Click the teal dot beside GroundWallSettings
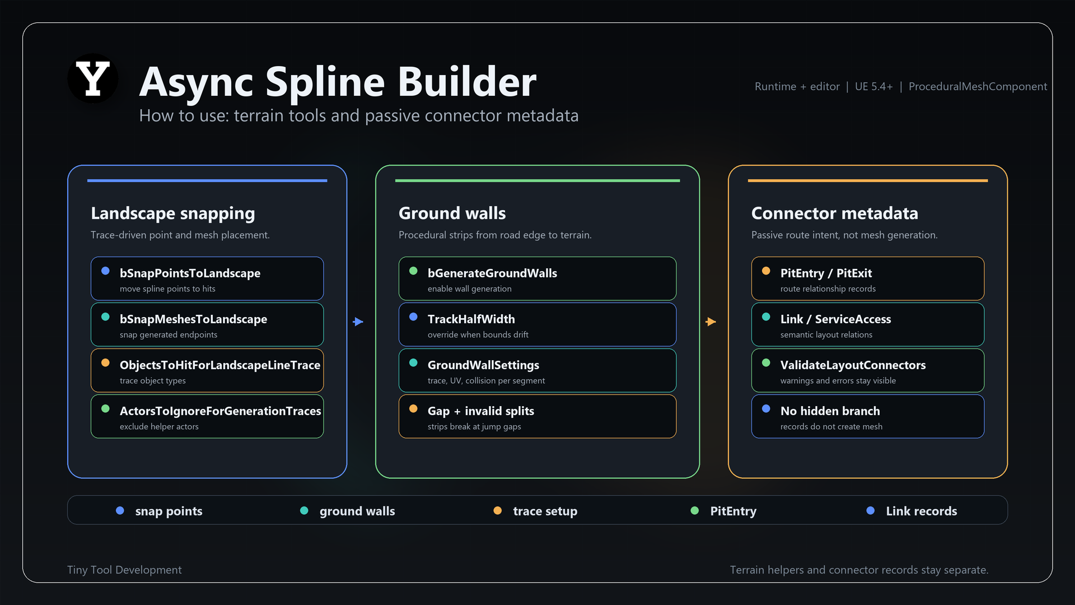The width and height of the screenshot is (1075, 605). pos(413,362)
